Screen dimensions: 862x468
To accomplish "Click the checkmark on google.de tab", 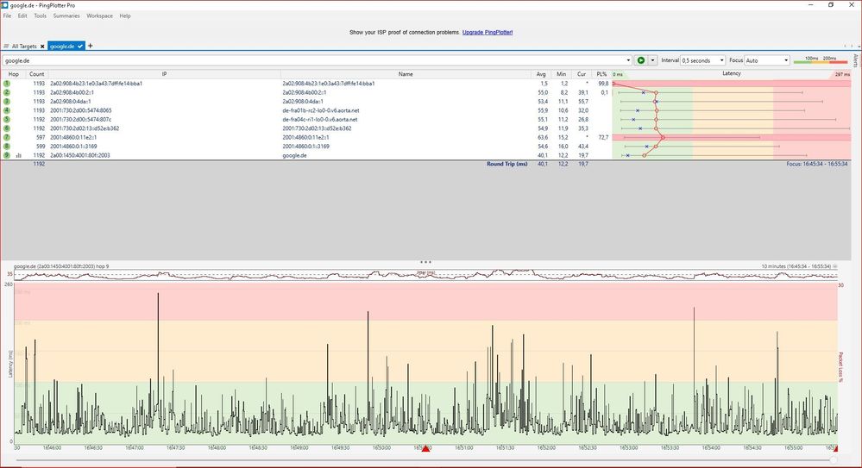I will point(80,46).
